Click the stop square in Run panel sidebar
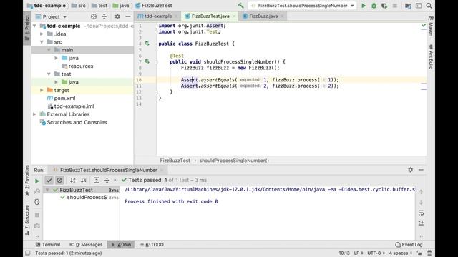The height and width of the screenshot is (257, 458). pos(37,215)
